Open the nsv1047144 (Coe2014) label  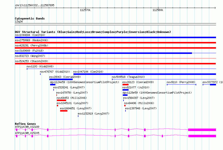(88, 72)
